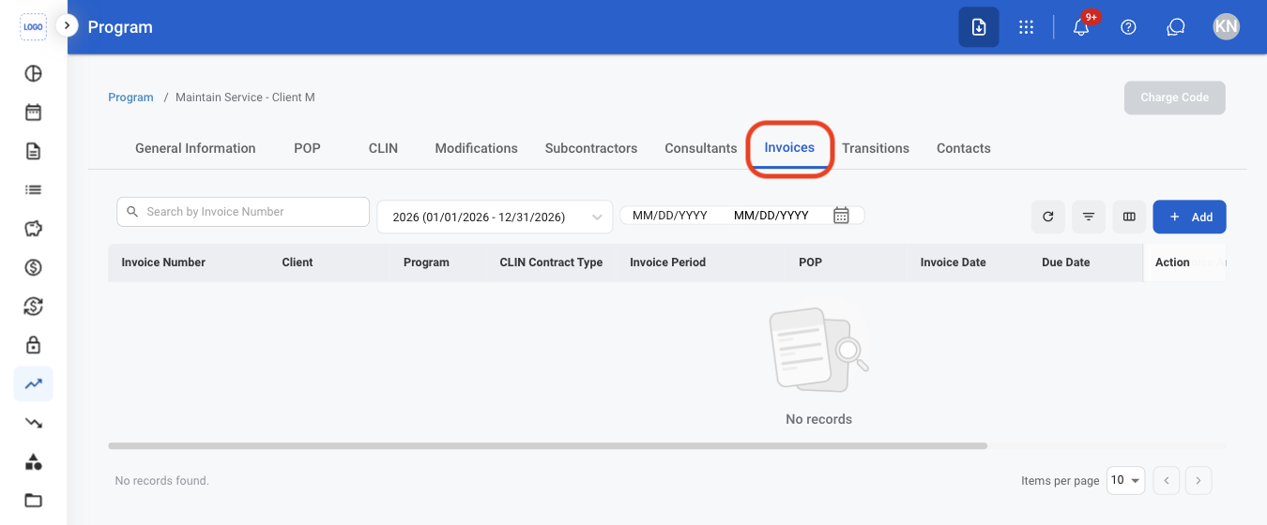The width and height of the screenshot is (1267, 525).
Task: Switch to the CLIN tab
Action: pyautogui.click(x=383, y=148)
